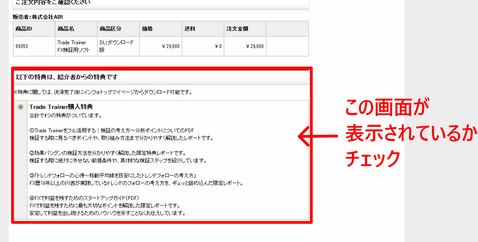
Task: Click the 以下の特典は、紹介者からの特典です heading
Action: pyautogui.click(x=66, y=77)
